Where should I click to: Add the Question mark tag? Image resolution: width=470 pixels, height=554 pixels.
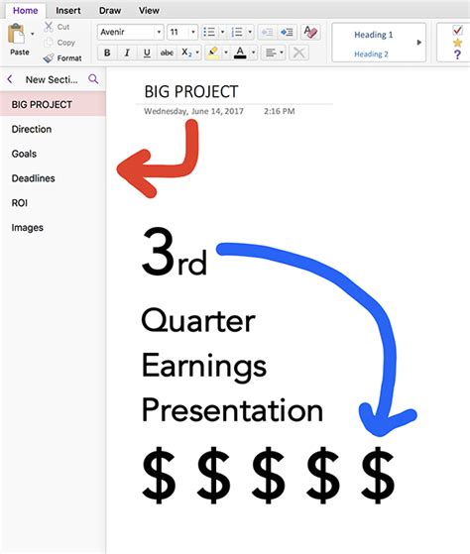click(x=457, y=55)
